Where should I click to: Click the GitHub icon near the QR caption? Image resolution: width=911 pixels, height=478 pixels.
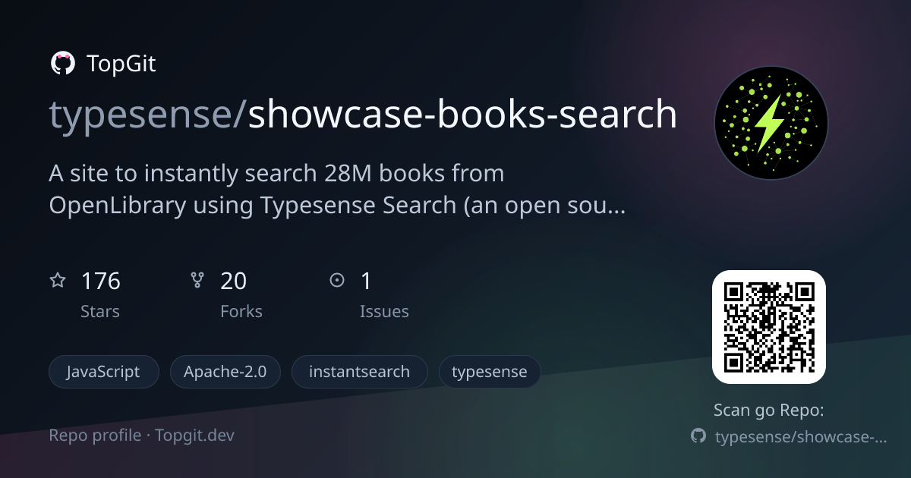(698, 436)
